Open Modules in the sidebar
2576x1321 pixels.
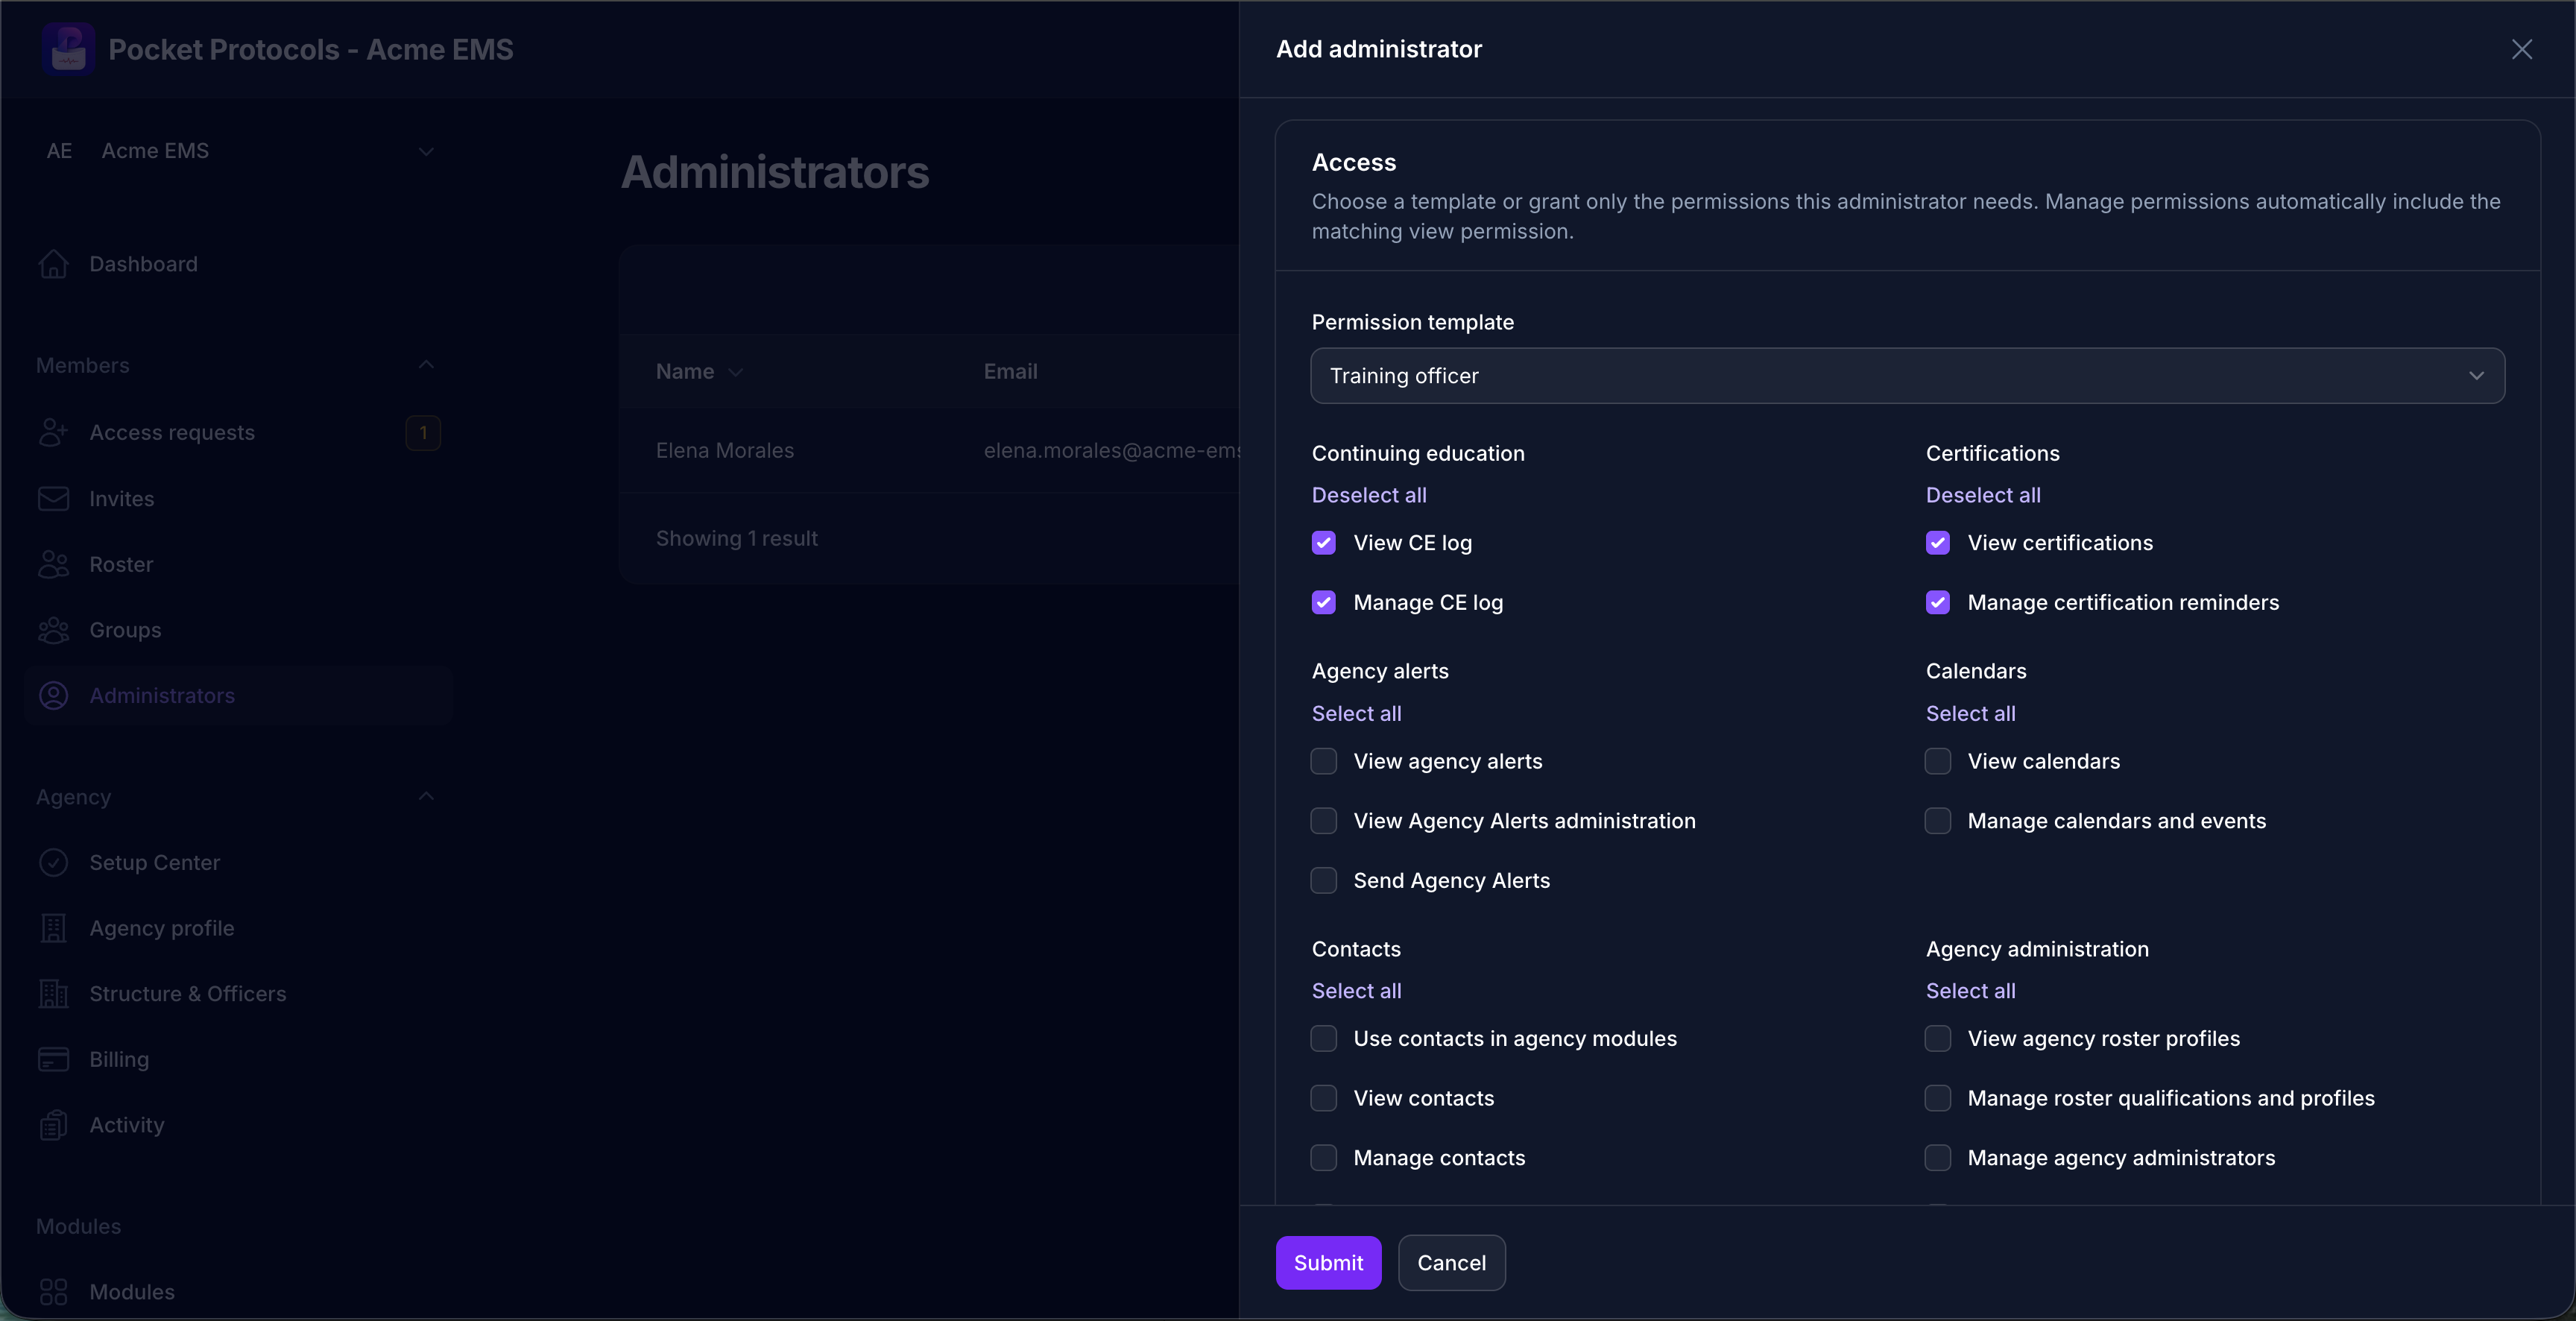point(239,1291)
